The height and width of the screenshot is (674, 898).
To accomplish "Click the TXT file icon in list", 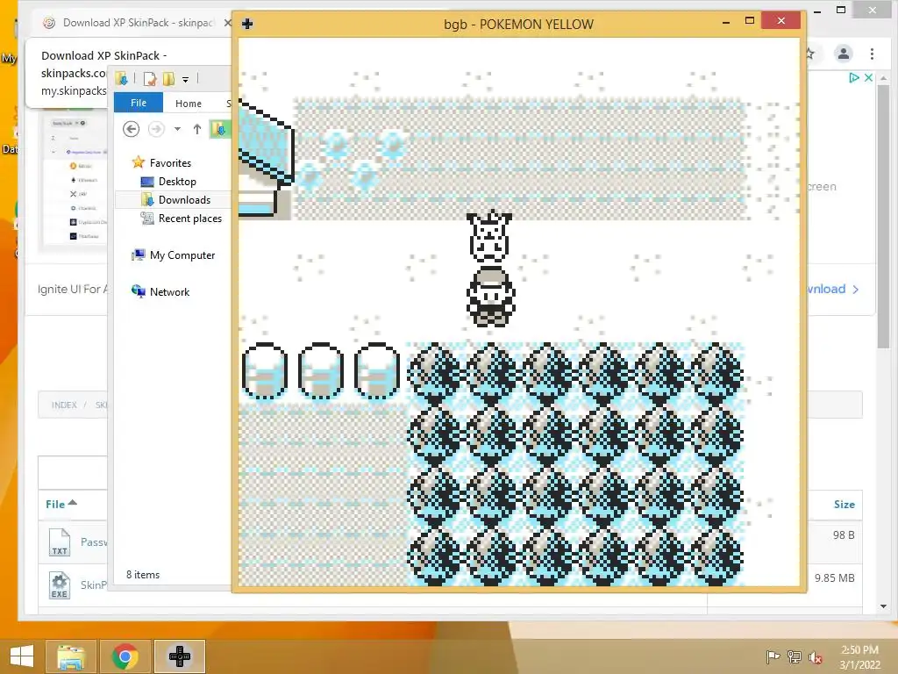I will pos(60,542).
